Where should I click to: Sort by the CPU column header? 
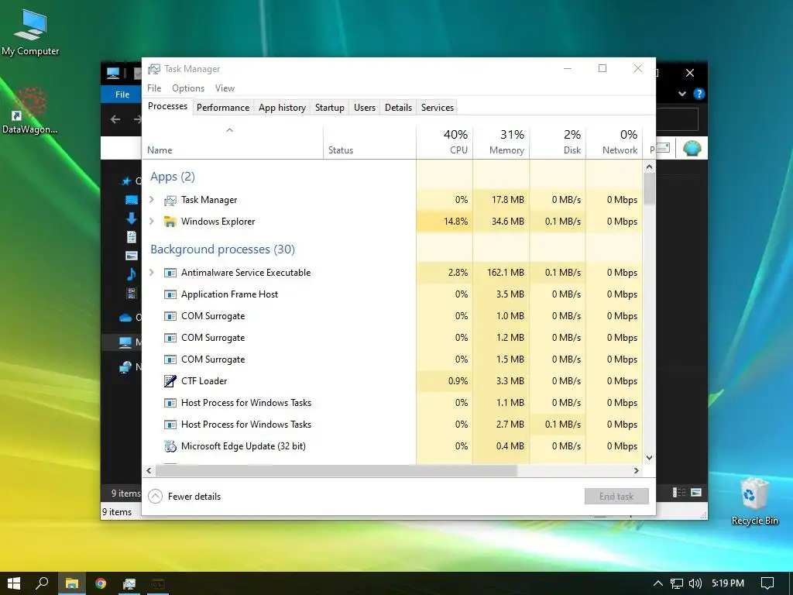[445, 143]
